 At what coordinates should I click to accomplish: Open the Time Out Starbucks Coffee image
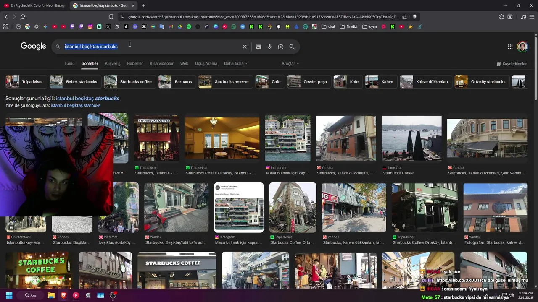point(411,138)
